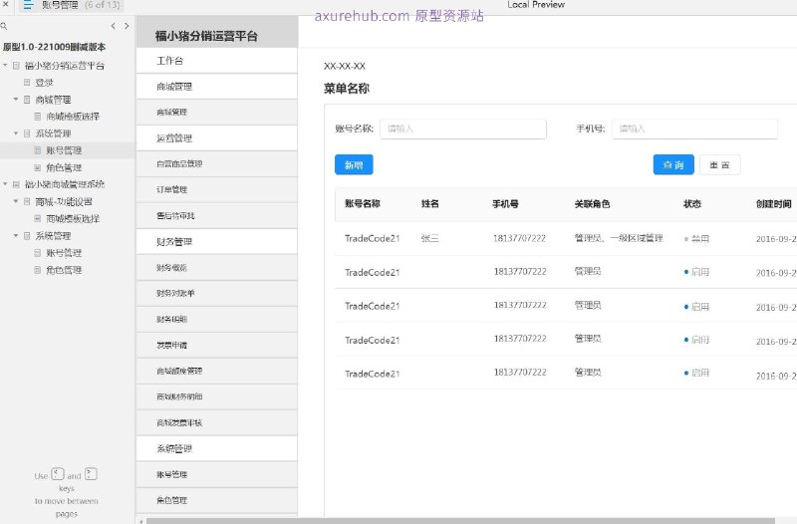Click the 菜单名称 page heading
The height and width of the screenshot is (524, 797).
[x=347, y=89]
